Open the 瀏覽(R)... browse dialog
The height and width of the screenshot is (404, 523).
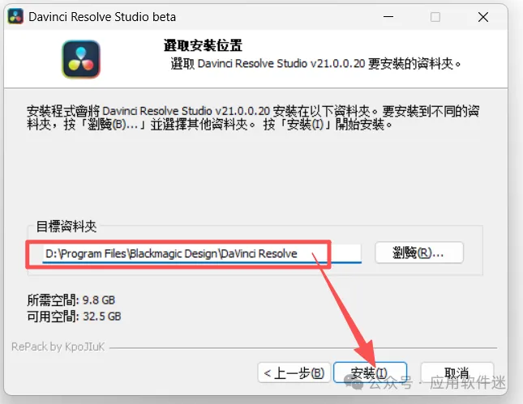(419, 253)
